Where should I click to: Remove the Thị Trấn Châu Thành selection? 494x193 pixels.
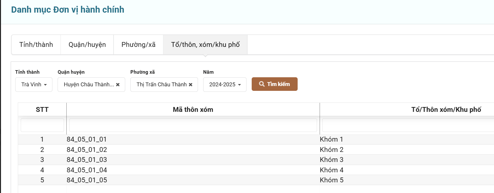click(191, 85)
